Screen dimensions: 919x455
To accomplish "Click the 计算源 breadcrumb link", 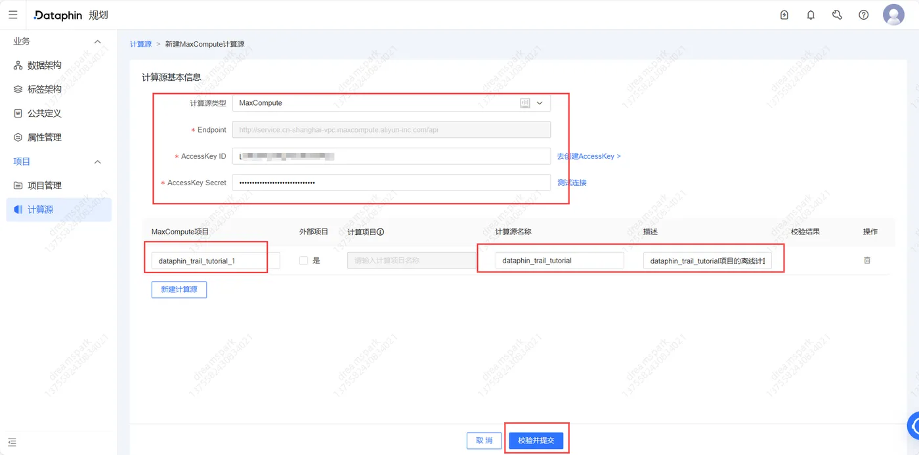I will click(x=140, y=44).
